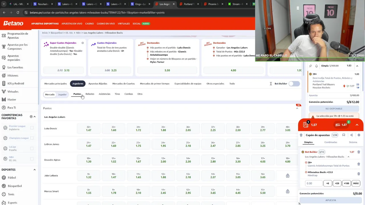Screen dimensions: 365x205
Task: Add +20 to stake
Action: click(x=337, y=183)
